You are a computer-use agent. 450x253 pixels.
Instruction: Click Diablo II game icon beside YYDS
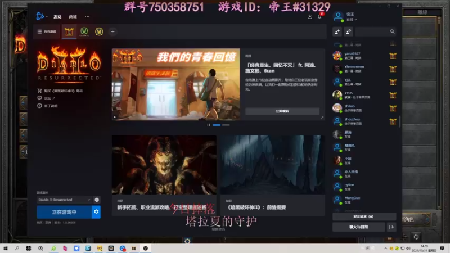(393, 95)
